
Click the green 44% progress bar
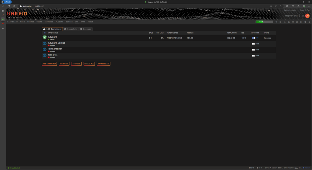point(264,22)
